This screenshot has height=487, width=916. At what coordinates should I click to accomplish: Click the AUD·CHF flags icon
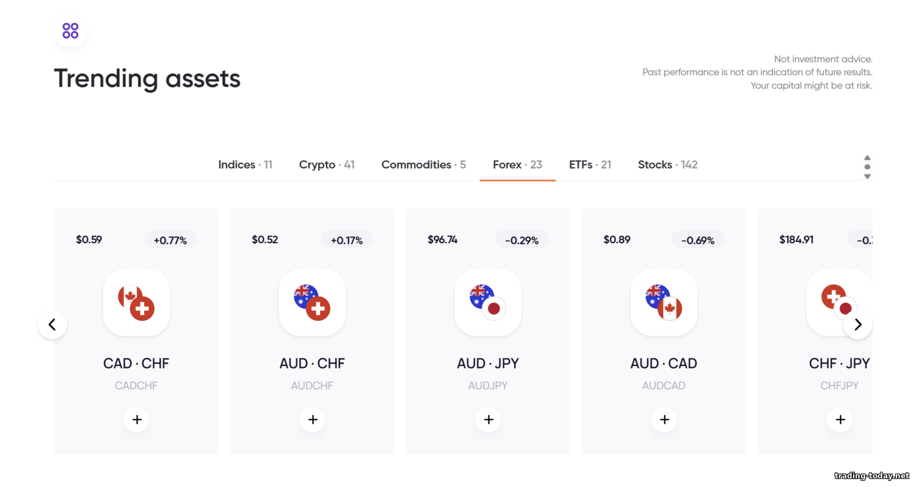click(x=312, y=302)
